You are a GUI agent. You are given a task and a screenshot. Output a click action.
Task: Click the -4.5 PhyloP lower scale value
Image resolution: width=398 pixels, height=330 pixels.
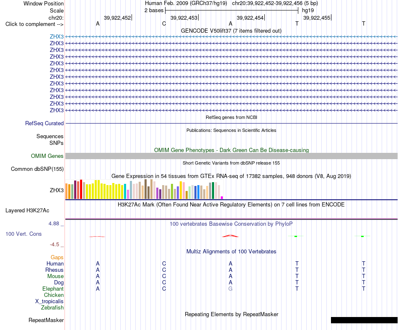coord(54,245)
